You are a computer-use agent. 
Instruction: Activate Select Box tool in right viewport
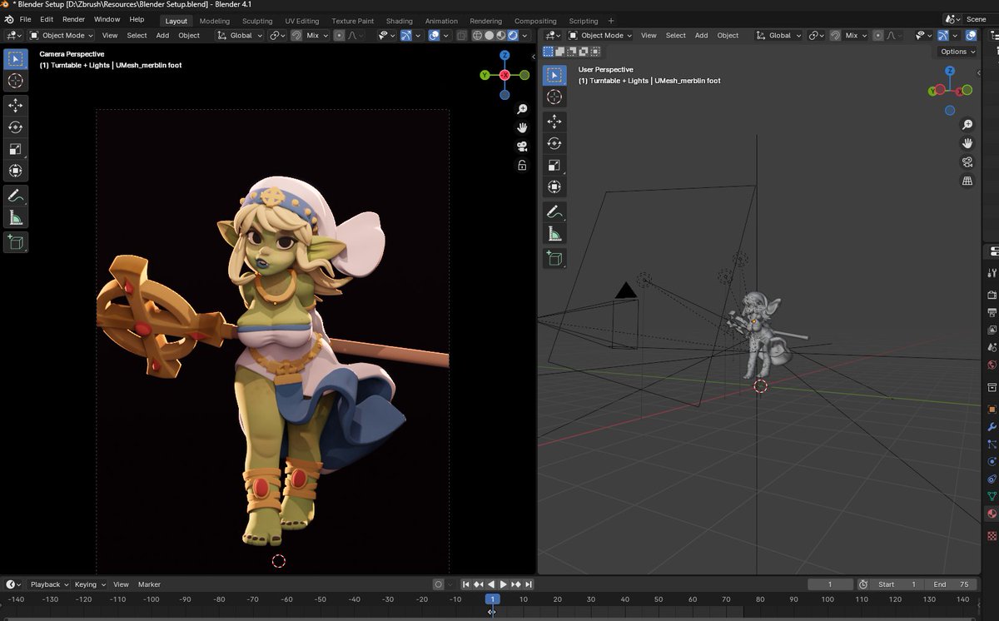pos(554,75)
